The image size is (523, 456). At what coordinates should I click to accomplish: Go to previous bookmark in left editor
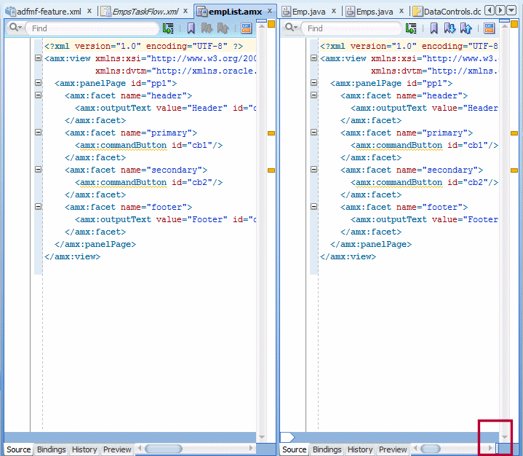pos(223,28)
